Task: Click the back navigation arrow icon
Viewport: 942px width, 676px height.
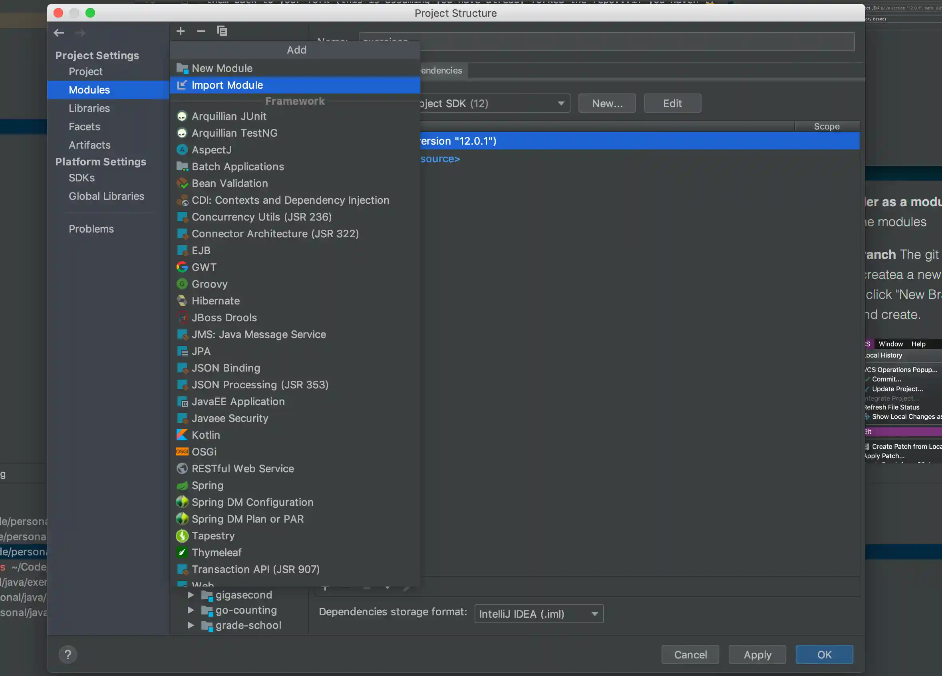Action: [x=59, y=32]
